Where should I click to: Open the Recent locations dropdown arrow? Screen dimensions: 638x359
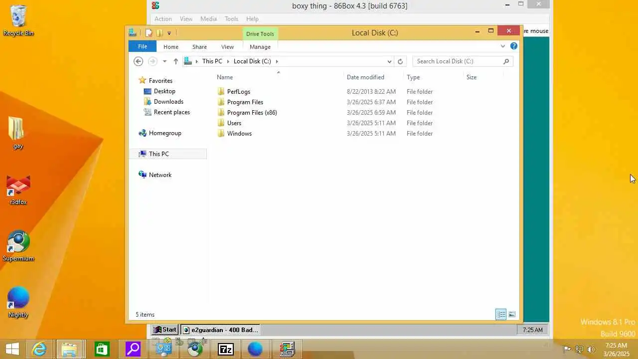[x=164, y=61]
